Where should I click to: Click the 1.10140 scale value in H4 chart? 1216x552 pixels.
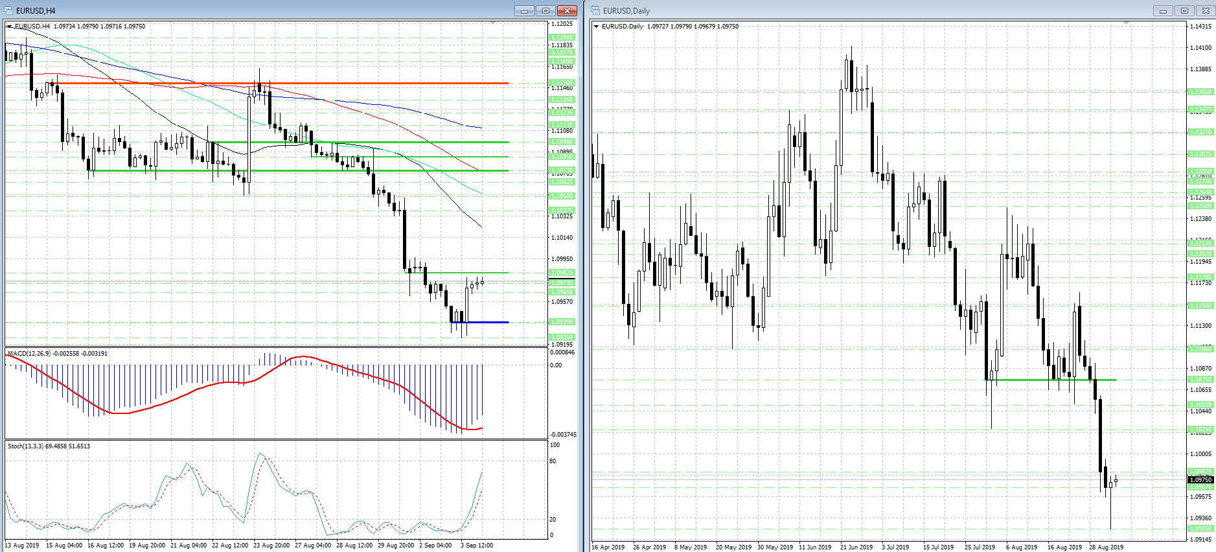coord(562,238)
